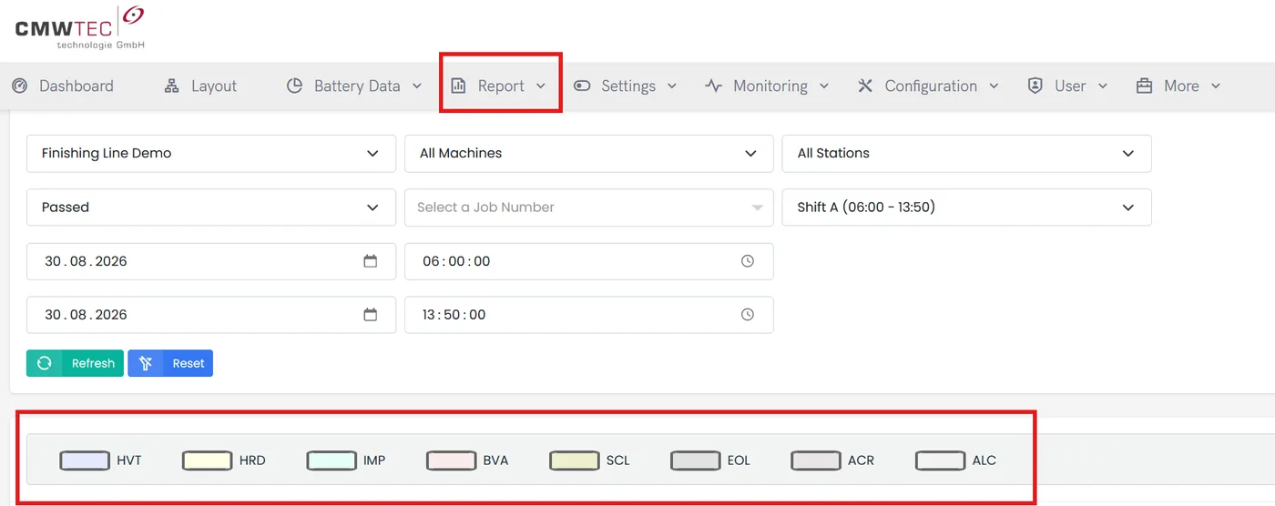Open calendar picker for start date
The width and height of the screenshot is (1275, 506).
pos(371,261)
